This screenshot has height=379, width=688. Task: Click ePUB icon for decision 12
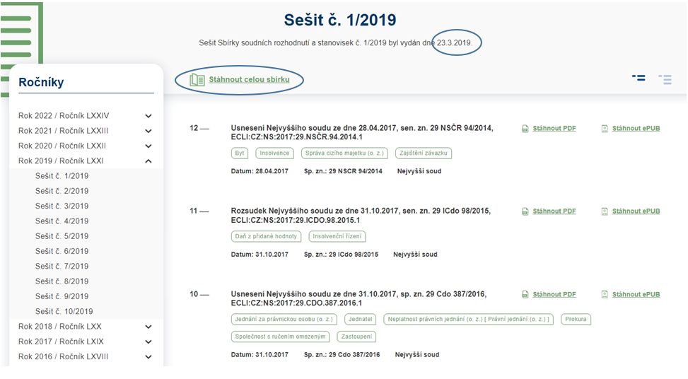click(x=604, y=129)
